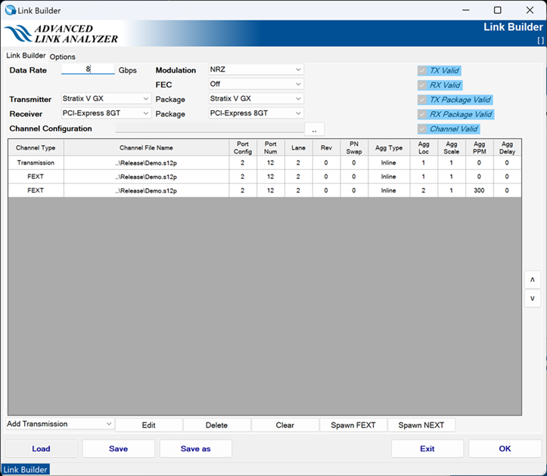This screenshot has width=547, height=476.
Task: Click the Link Builder status bar label
Action: click(x=26, y=469)
